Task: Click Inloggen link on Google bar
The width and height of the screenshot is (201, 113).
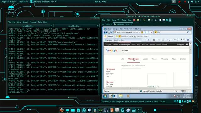Action: tap(181, 44)
